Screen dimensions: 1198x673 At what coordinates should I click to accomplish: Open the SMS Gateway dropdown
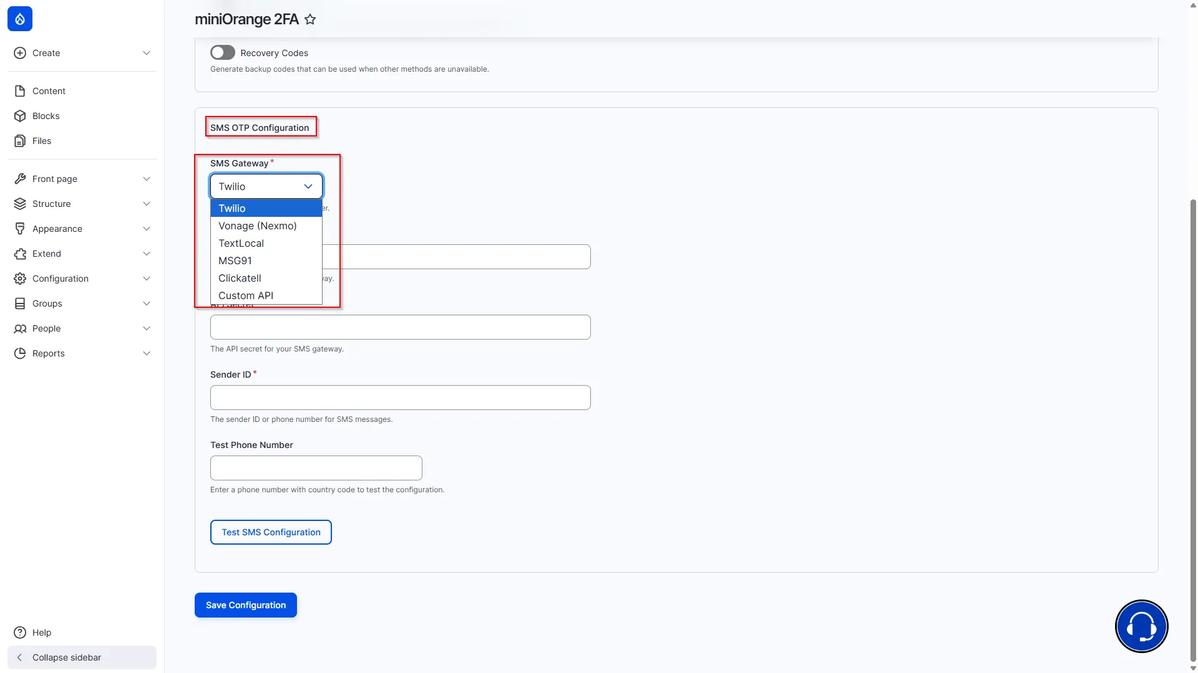tap(266, 186)
